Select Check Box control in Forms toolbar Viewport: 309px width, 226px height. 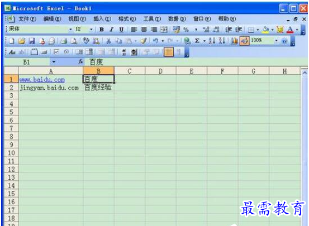click(x=56, y=52)
